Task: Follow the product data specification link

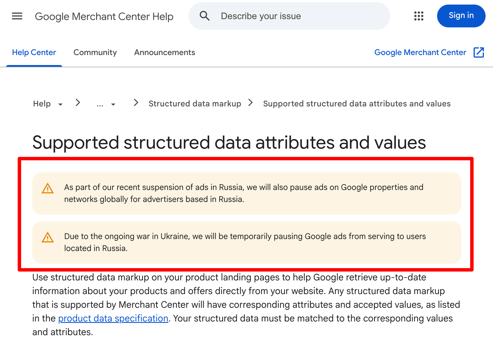Action: (113, 318)
